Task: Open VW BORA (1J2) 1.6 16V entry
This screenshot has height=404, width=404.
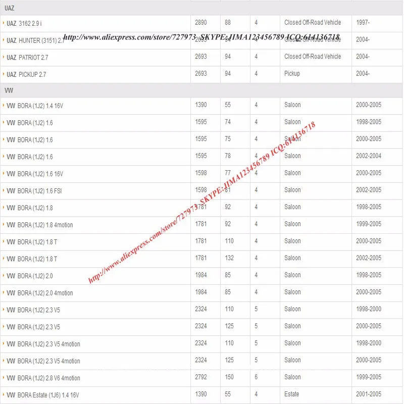Action: (35, 174)
